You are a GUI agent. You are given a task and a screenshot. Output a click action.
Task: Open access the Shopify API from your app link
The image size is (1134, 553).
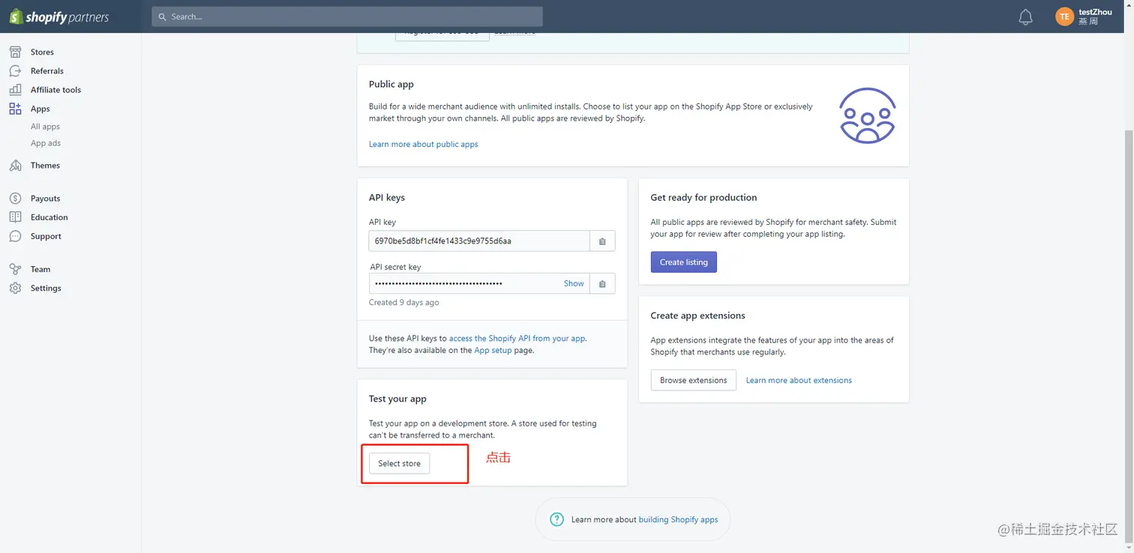pyautogui.click(x=517, y=339)
